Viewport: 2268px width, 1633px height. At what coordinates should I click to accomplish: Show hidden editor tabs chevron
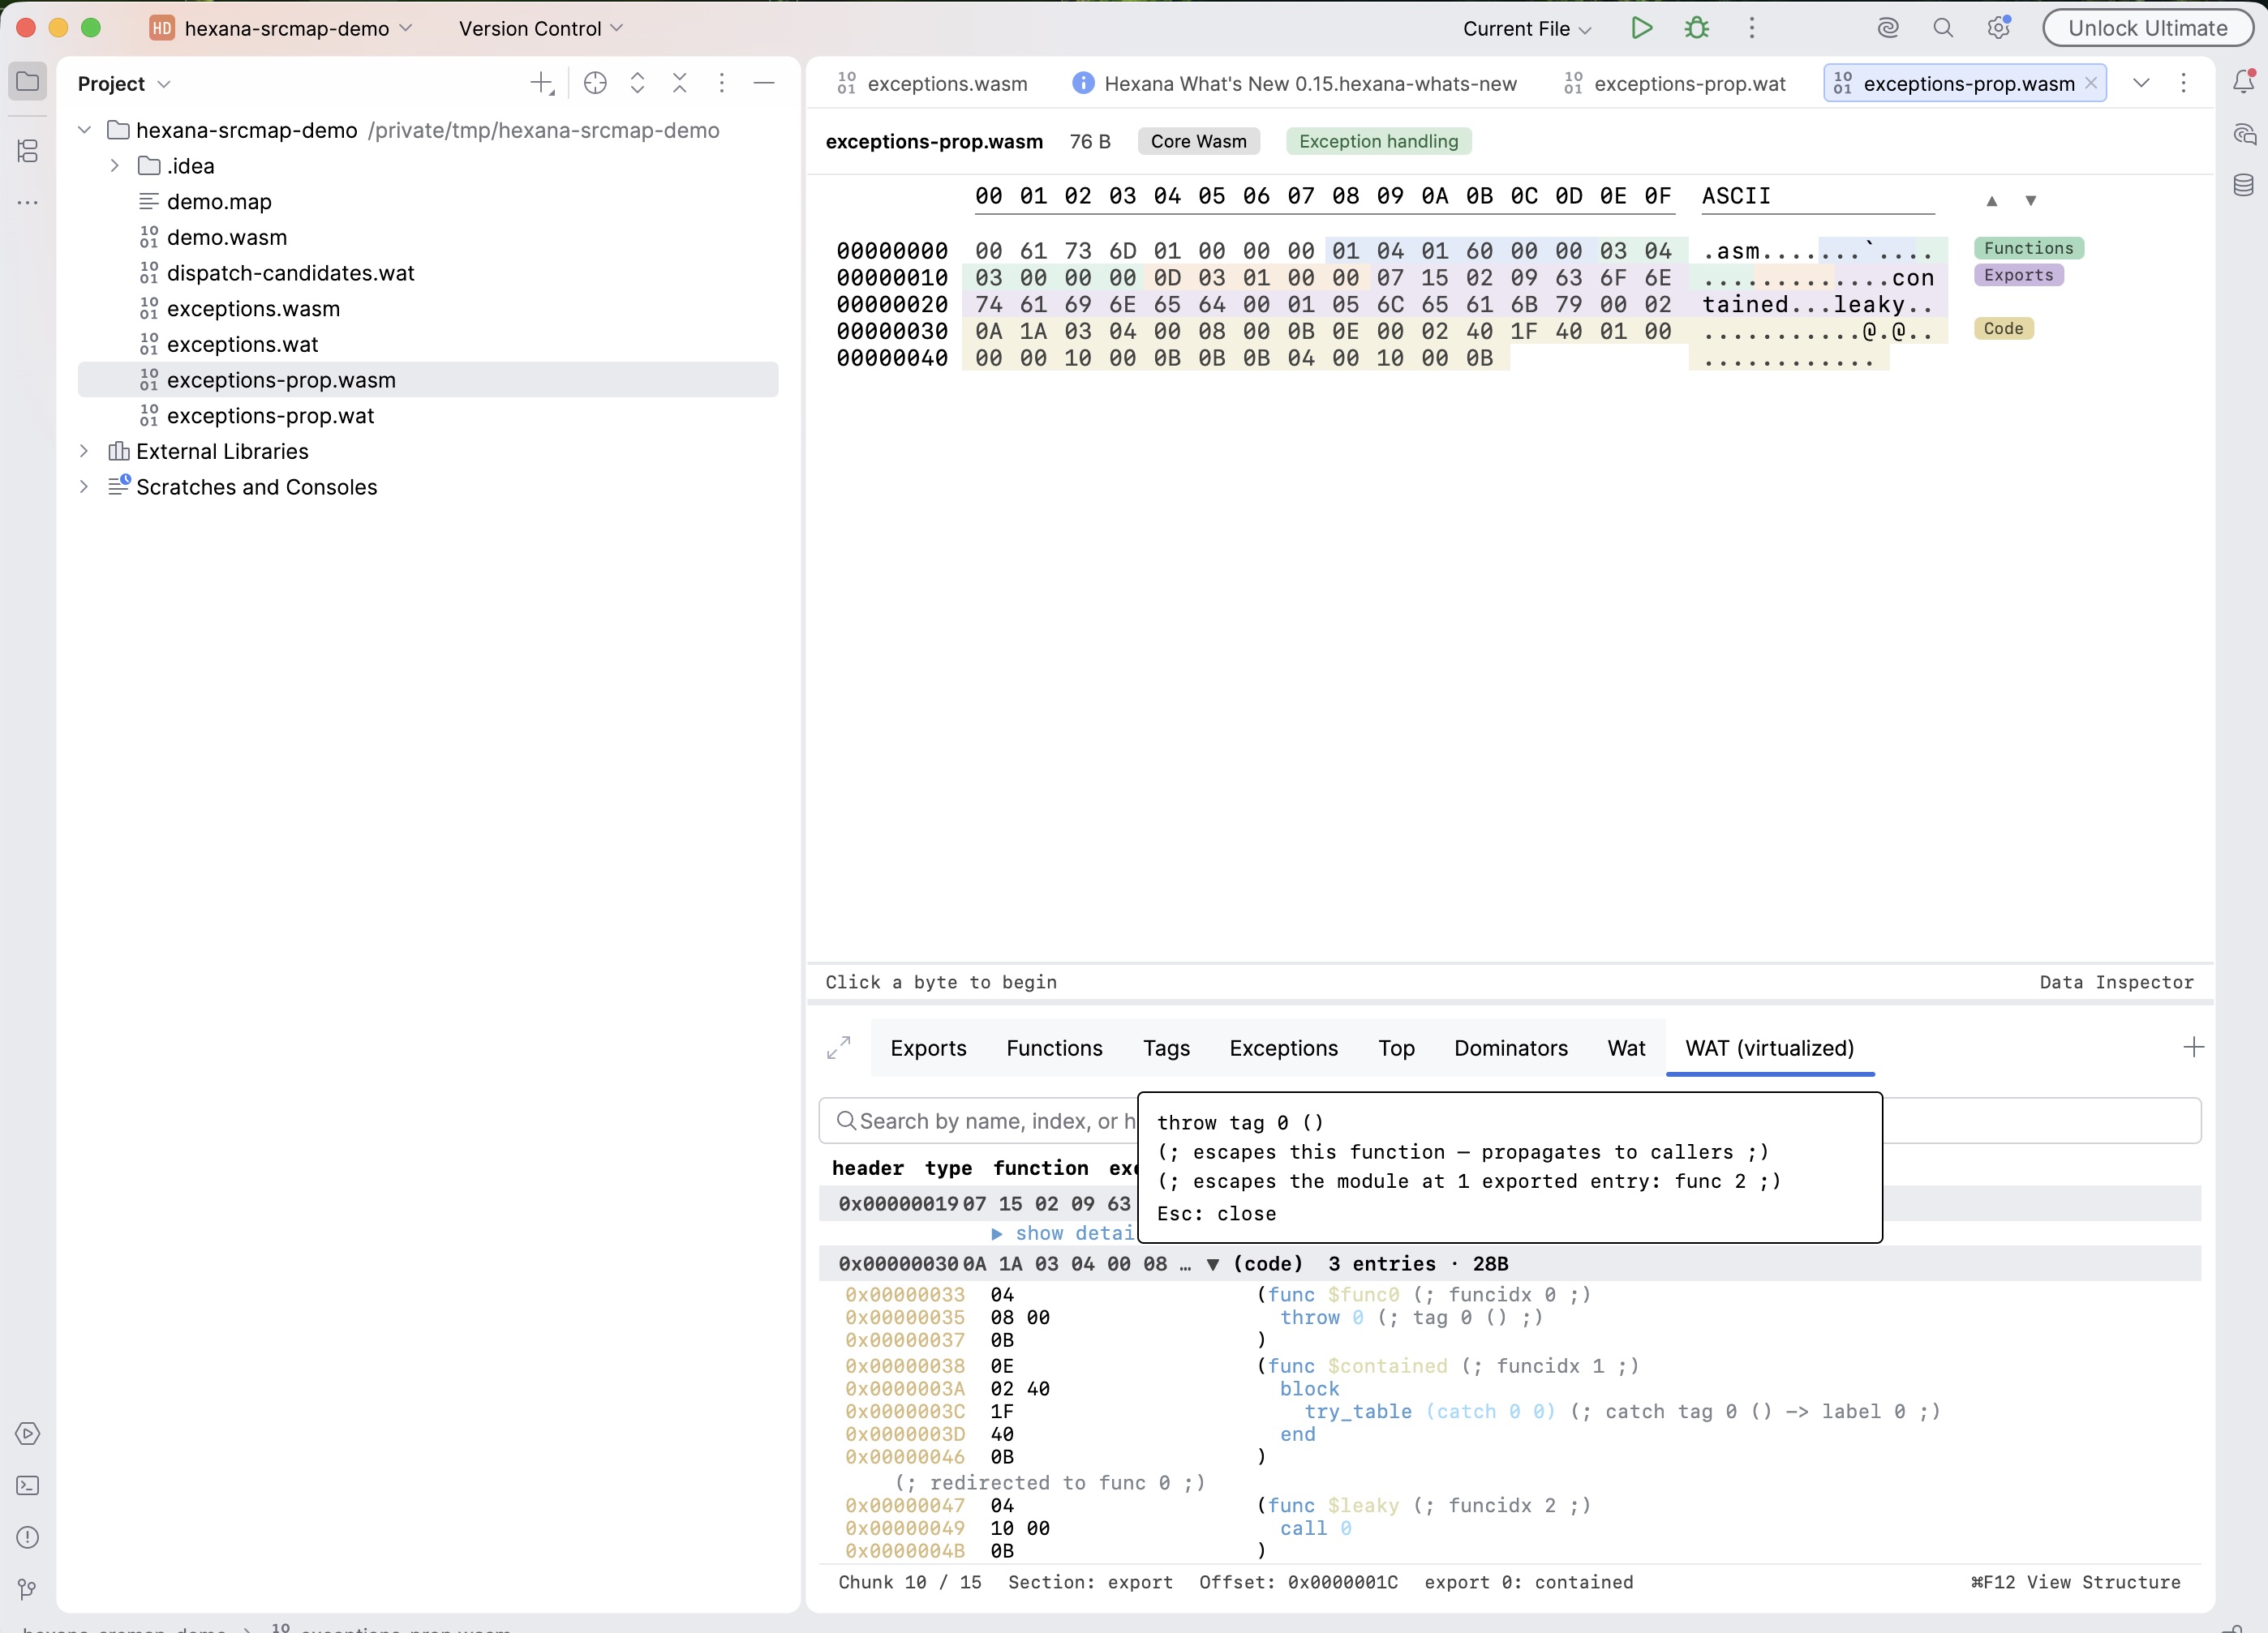tap(2141, 84)
